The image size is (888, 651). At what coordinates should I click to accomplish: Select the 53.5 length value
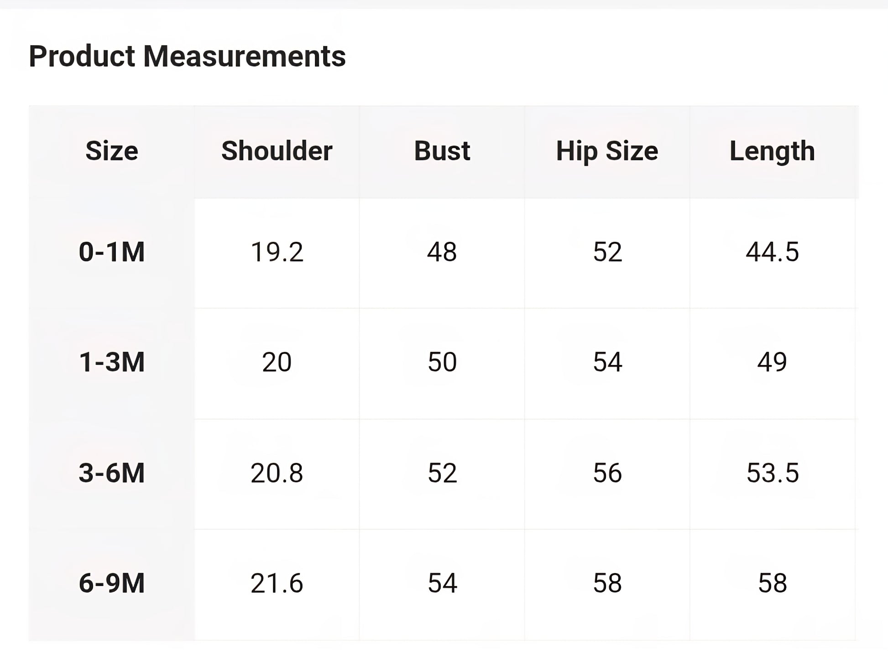coord(772,473)
